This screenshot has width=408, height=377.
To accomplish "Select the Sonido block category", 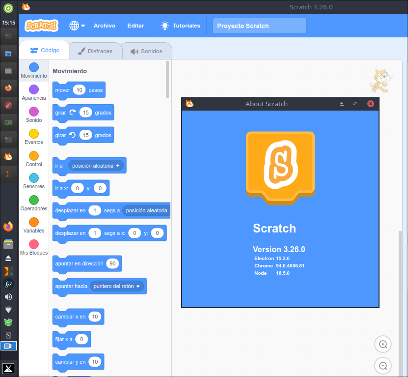I will coord(34,115).
